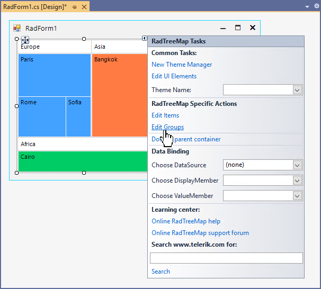Select the Paris tile in the treemap
Screen dimensions: 321x289
pyautogui.click(x=55, y=75)
